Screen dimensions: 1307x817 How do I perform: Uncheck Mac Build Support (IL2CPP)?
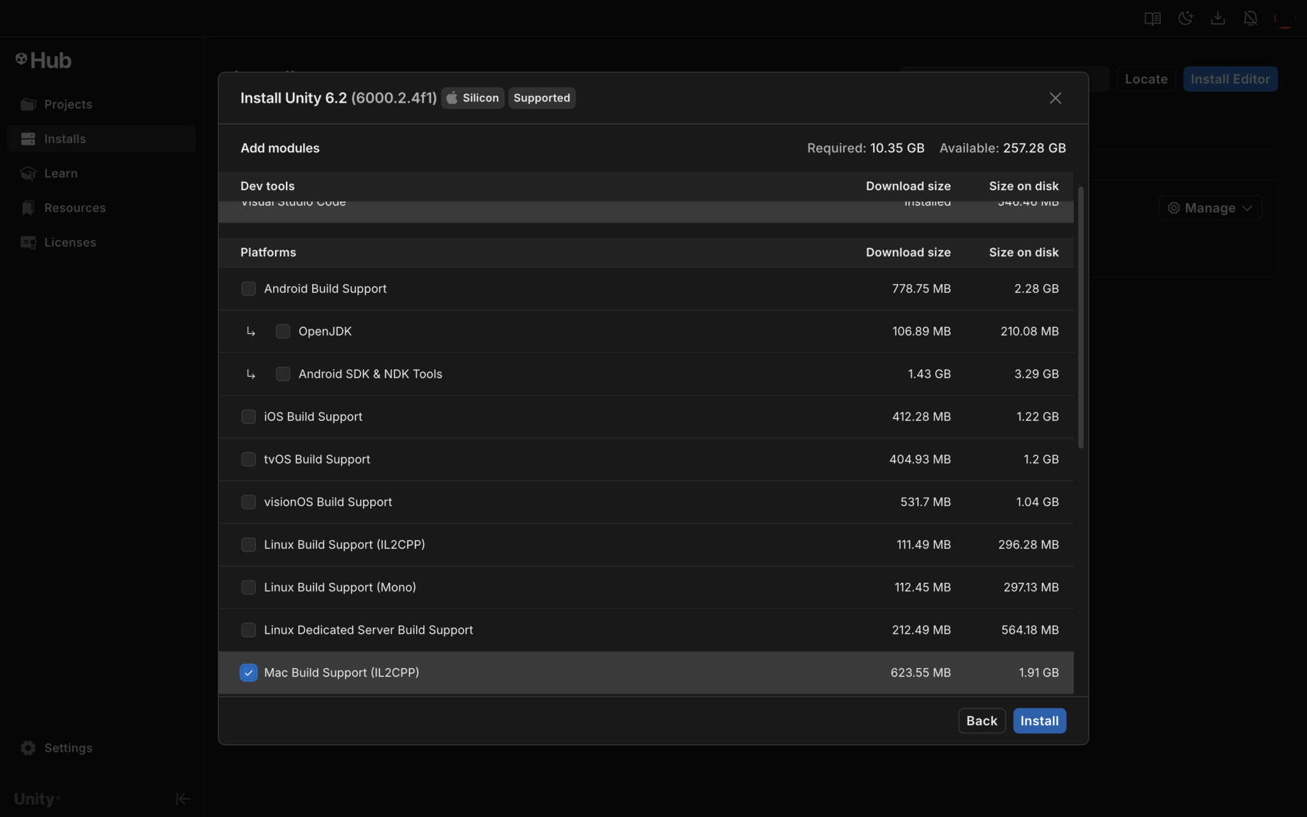[248, 672]
